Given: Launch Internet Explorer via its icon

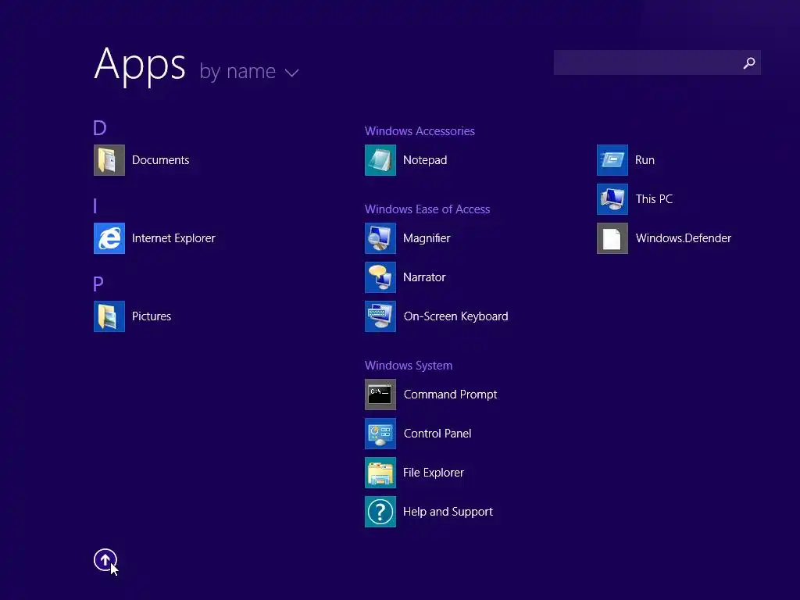Looking at the screenshot, I should 109,238.
